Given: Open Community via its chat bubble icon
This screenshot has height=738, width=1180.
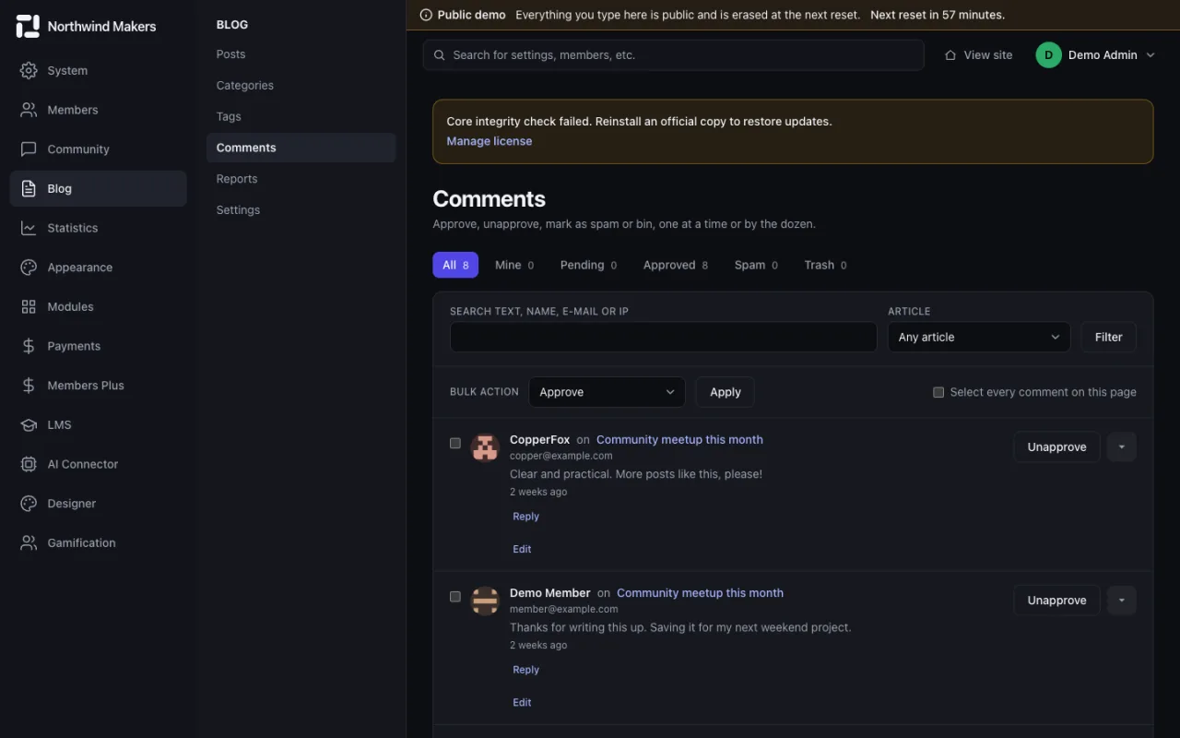Looking at the screenshot, I should pyautogui.click(x=29, y=149).
